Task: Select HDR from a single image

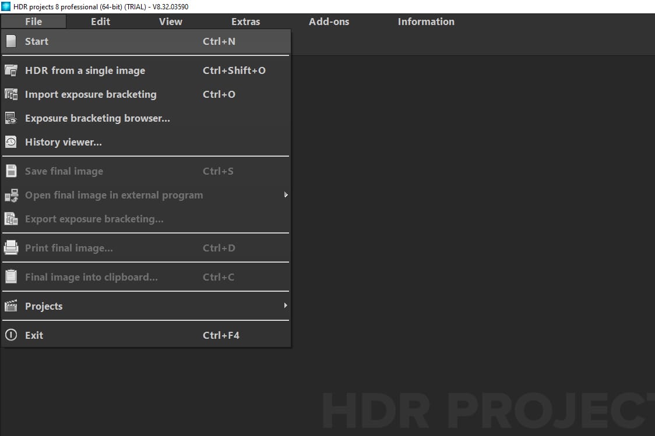Action: click(146, 70)
